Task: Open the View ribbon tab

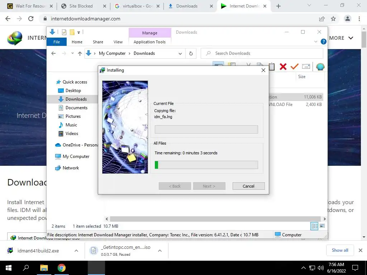Action: tap(118, 42)
